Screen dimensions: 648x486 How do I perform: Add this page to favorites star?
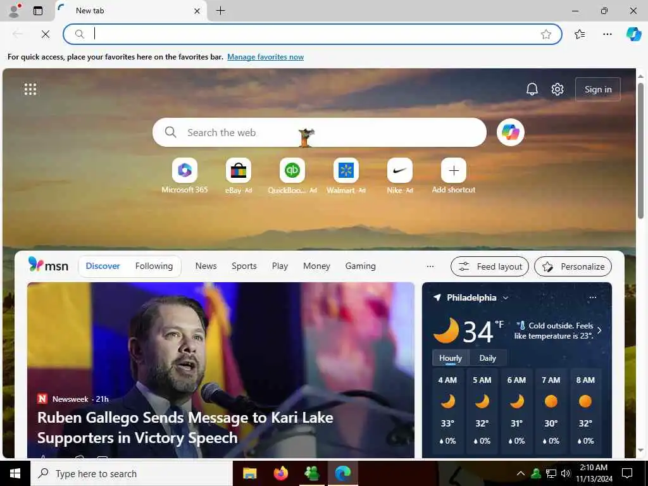[546, 34]
